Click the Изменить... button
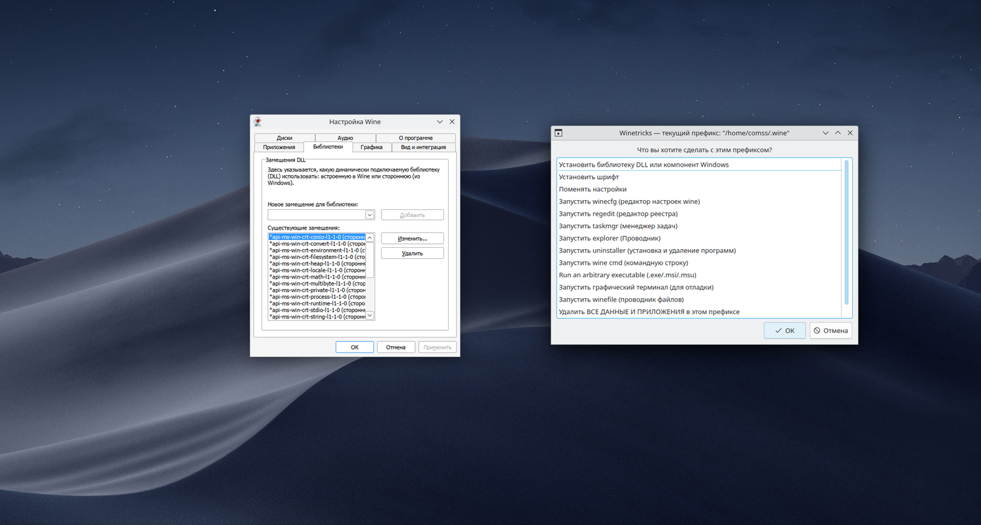Image resolution: width=981 pixels, height=525 pixels. click(x=413, y=239)
